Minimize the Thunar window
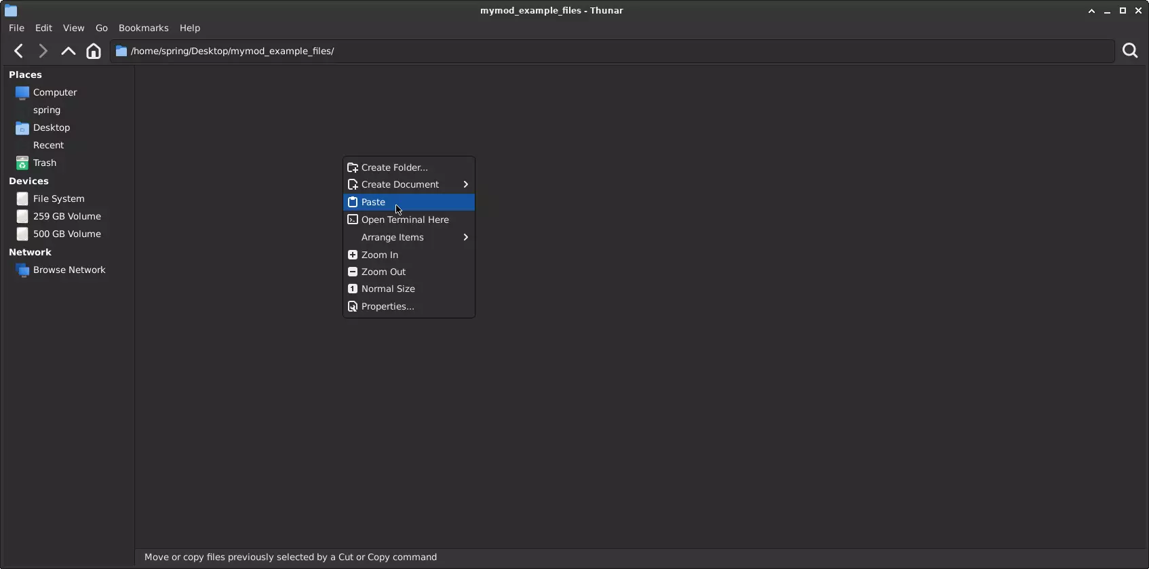 (1108, 11)
